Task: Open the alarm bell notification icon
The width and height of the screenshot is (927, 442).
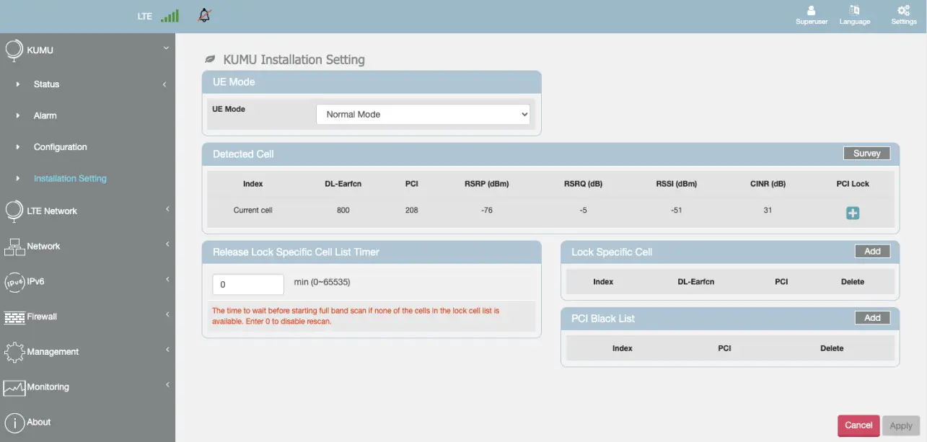Action: pos(204,15)
